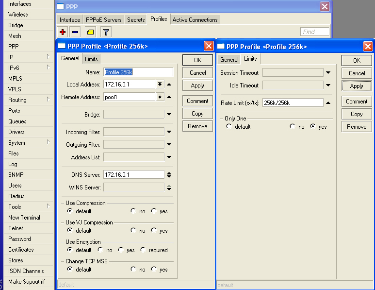Expand the Incoming Filter field
The width and height of the screenshot is (375, 290).
click(x=169, y=132)
